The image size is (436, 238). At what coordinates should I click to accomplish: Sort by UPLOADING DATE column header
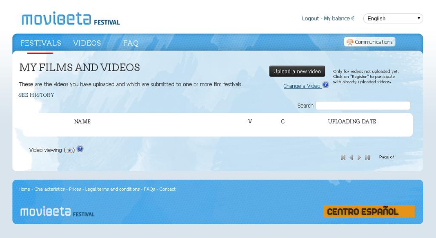(352, 121)
